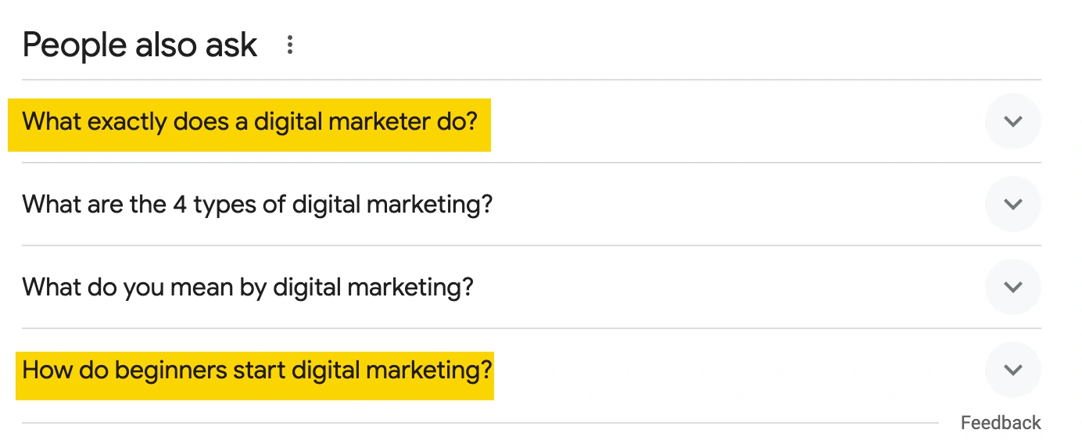
Task: Click the Feedback link
Action: 1001,423
